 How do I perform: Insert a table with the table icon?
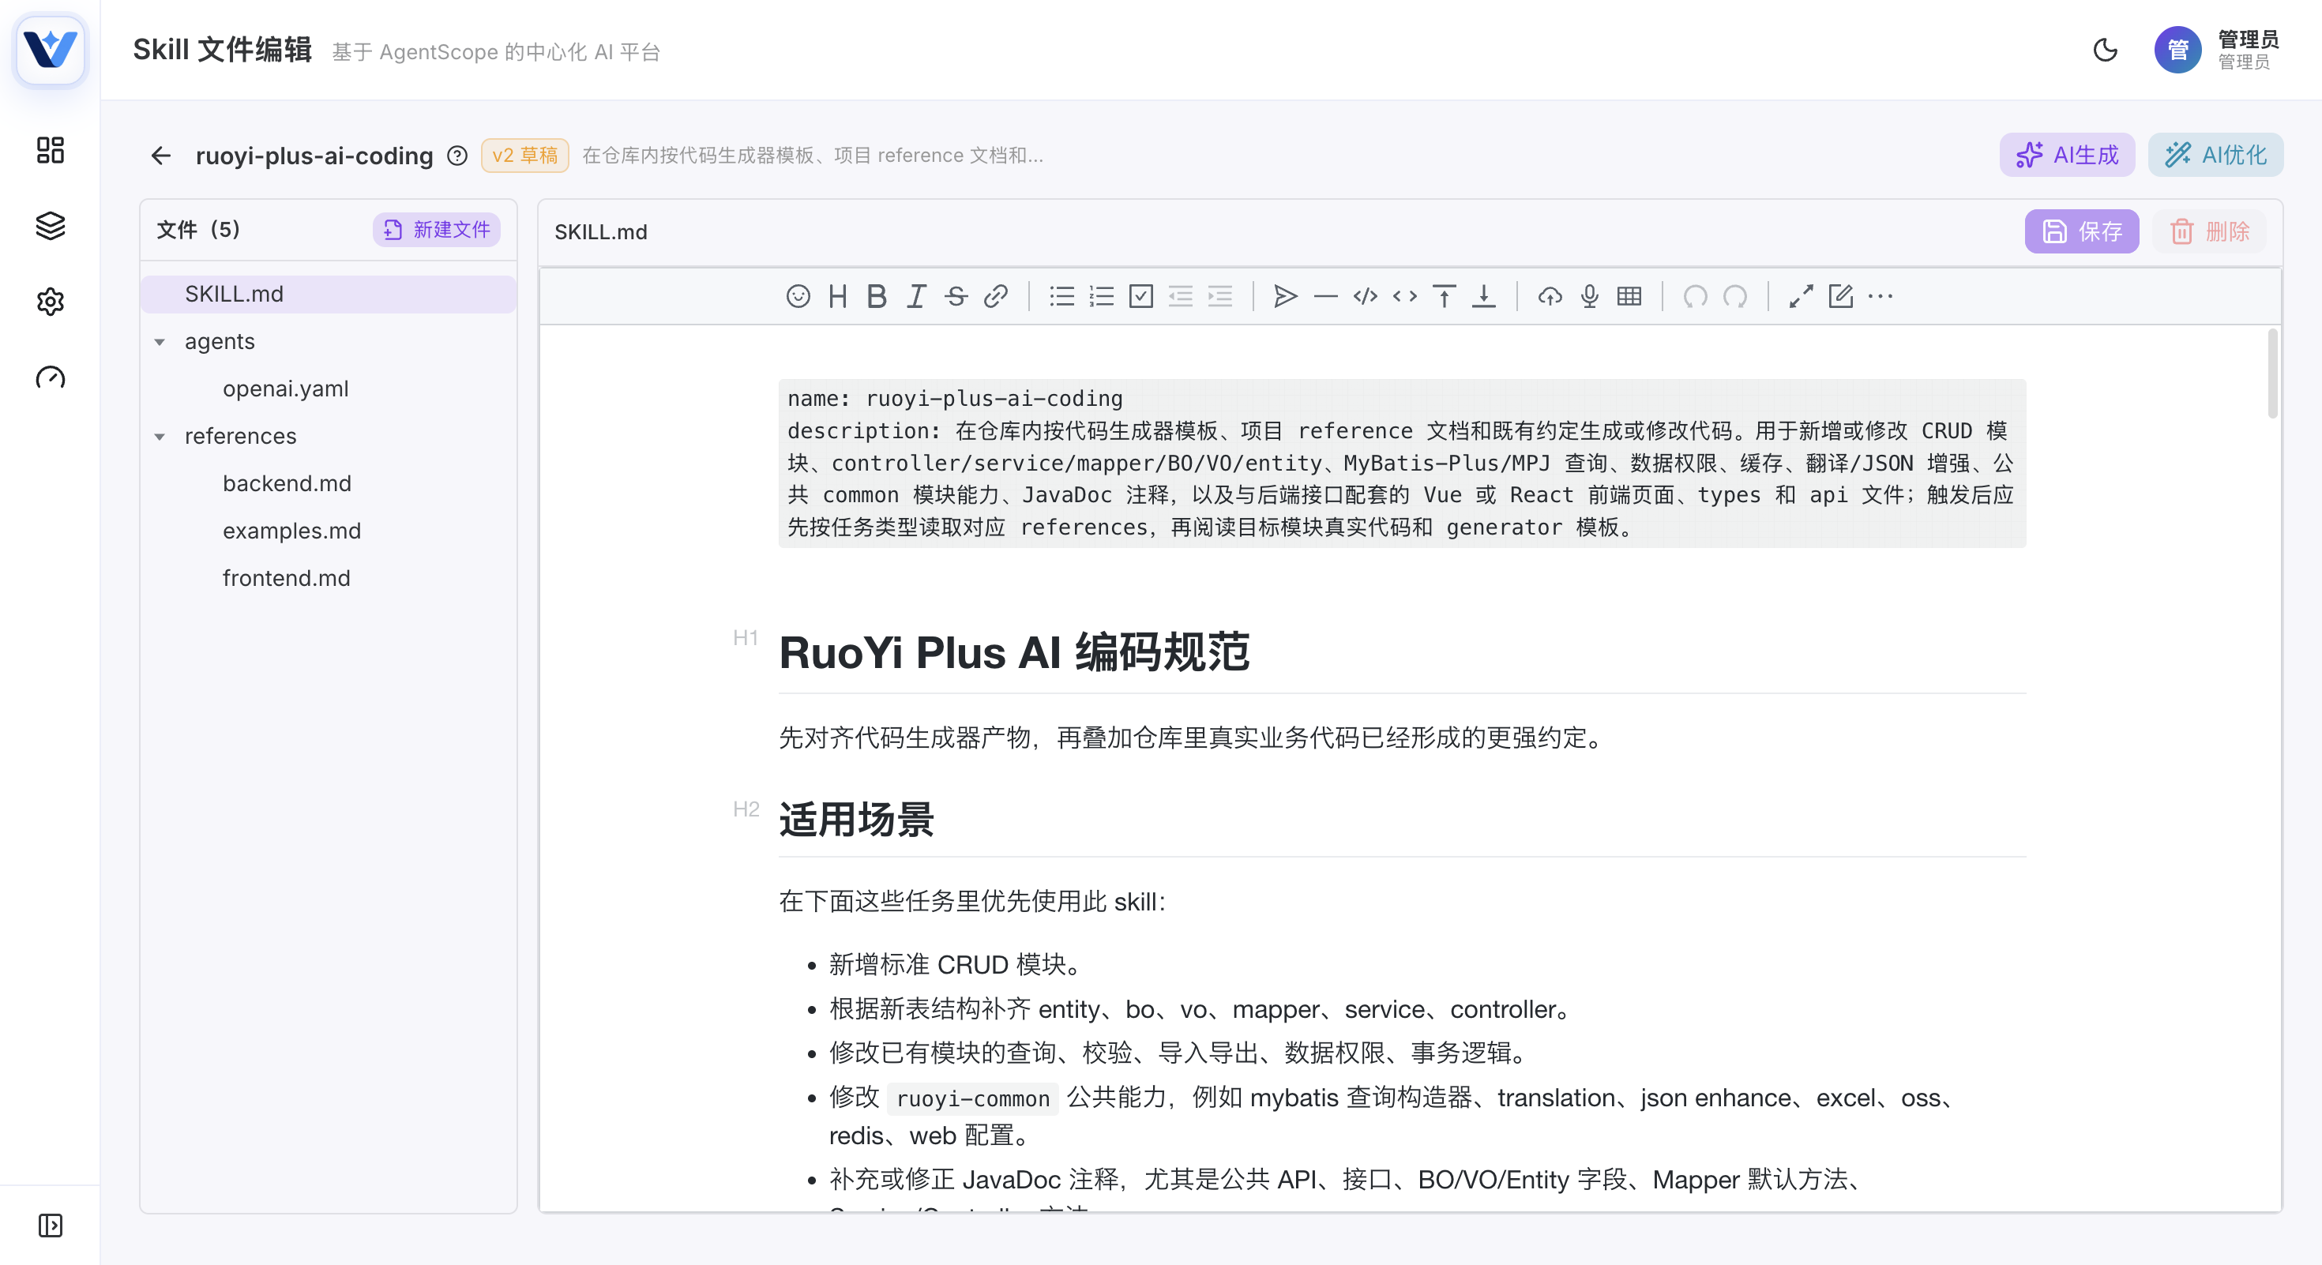pos(1629,296)
